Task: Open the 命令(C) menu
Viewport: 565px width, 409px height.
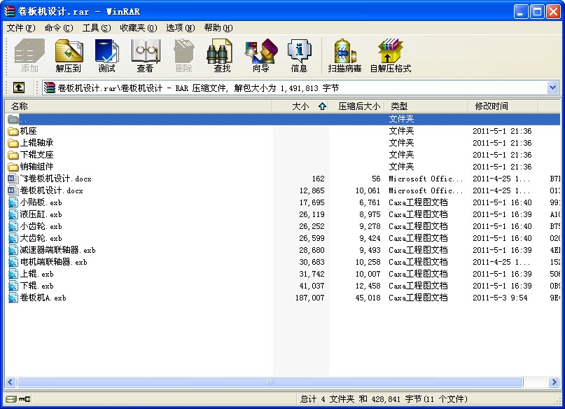Action: [x=59, y=28]
